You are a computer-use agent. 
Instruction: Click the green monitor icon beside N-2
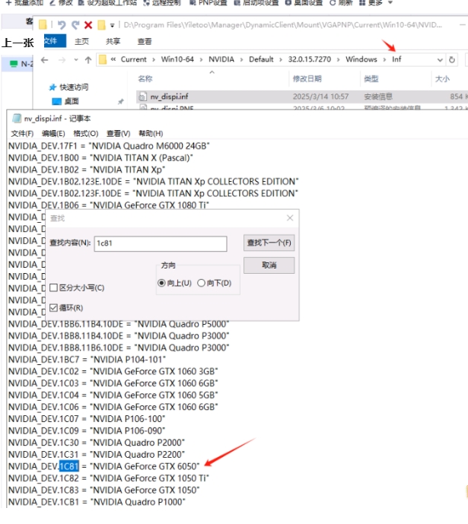(x=14, y=63)
